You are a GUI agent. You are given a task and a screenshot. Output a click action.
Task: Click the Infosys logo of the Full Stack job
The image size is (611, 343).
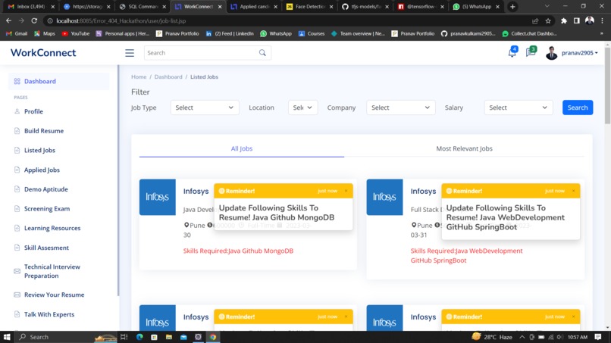[x=384, y=197]
